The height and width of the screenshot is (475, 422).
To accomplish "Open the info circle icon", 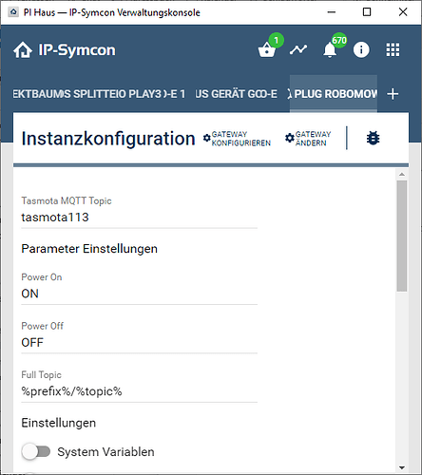I will 361,49.
